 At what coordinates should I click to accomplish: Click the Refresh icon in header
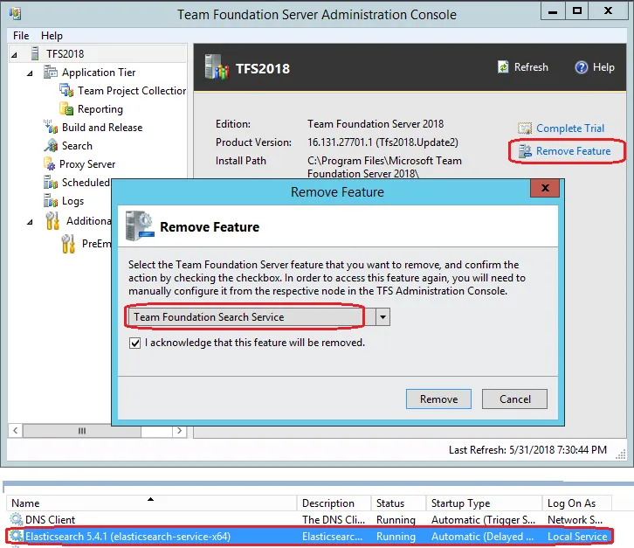[x=503, y=66]
